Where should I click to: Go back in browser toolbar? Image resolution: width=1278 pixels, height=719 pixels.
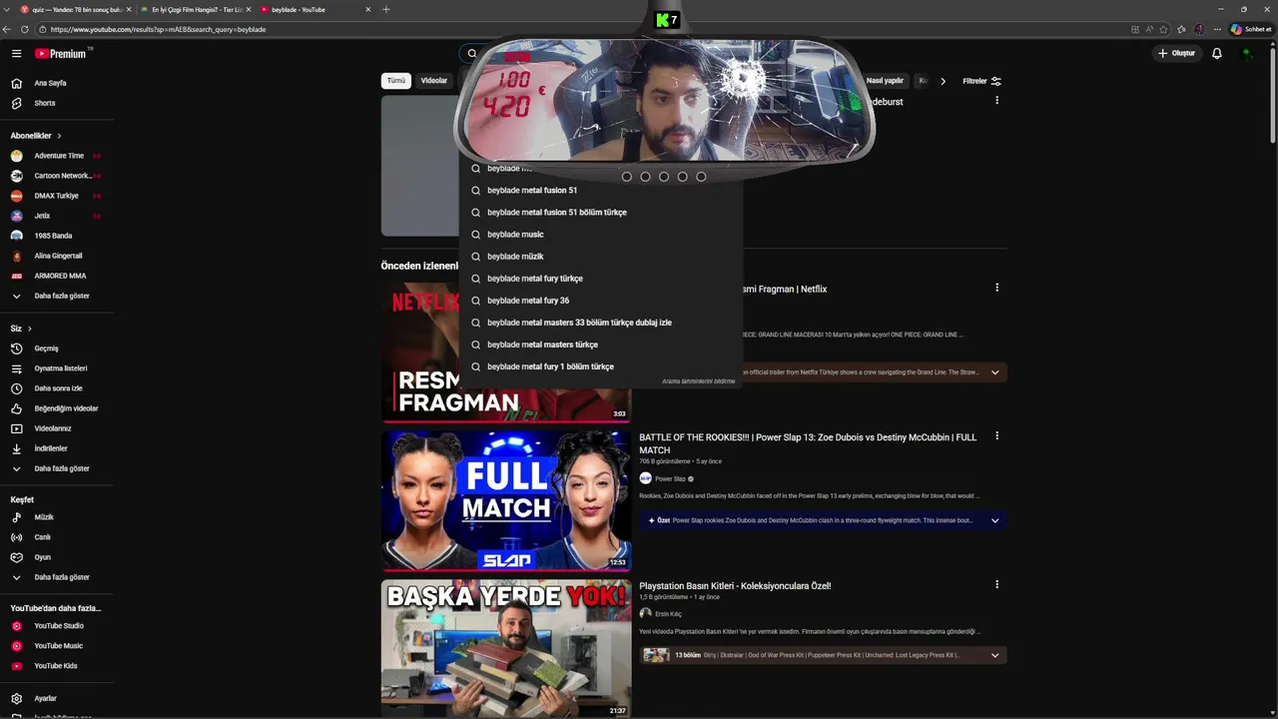[x=8, y=29]
